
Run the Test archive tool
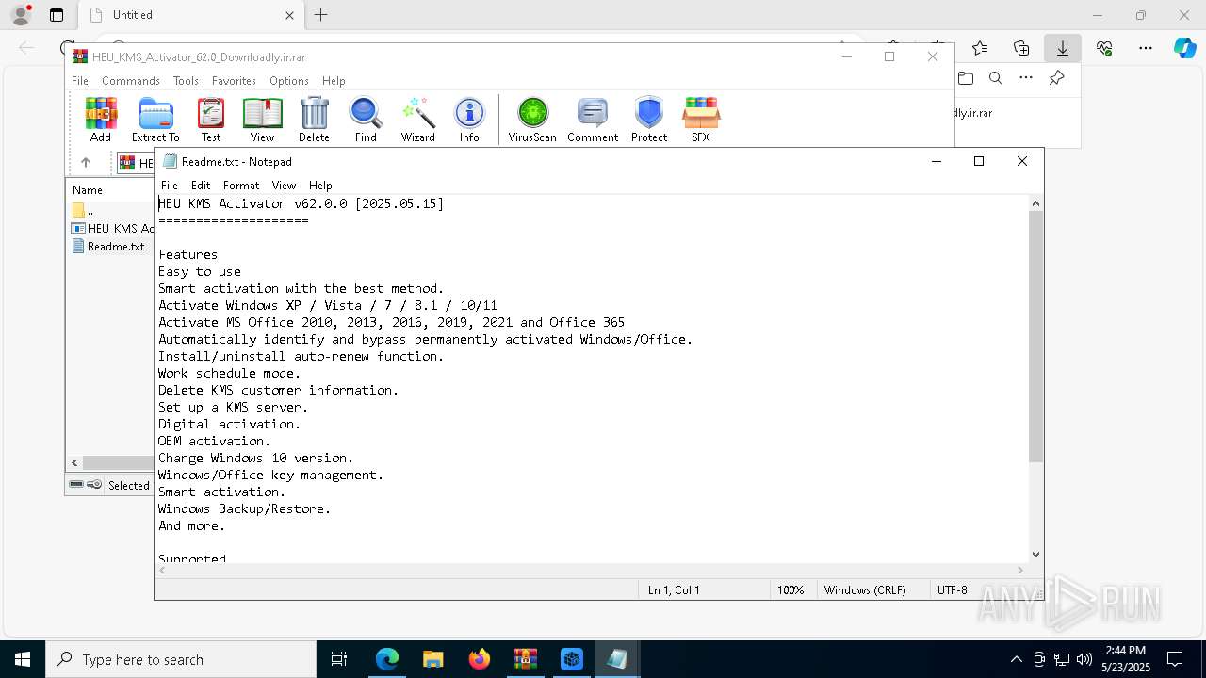211,119
